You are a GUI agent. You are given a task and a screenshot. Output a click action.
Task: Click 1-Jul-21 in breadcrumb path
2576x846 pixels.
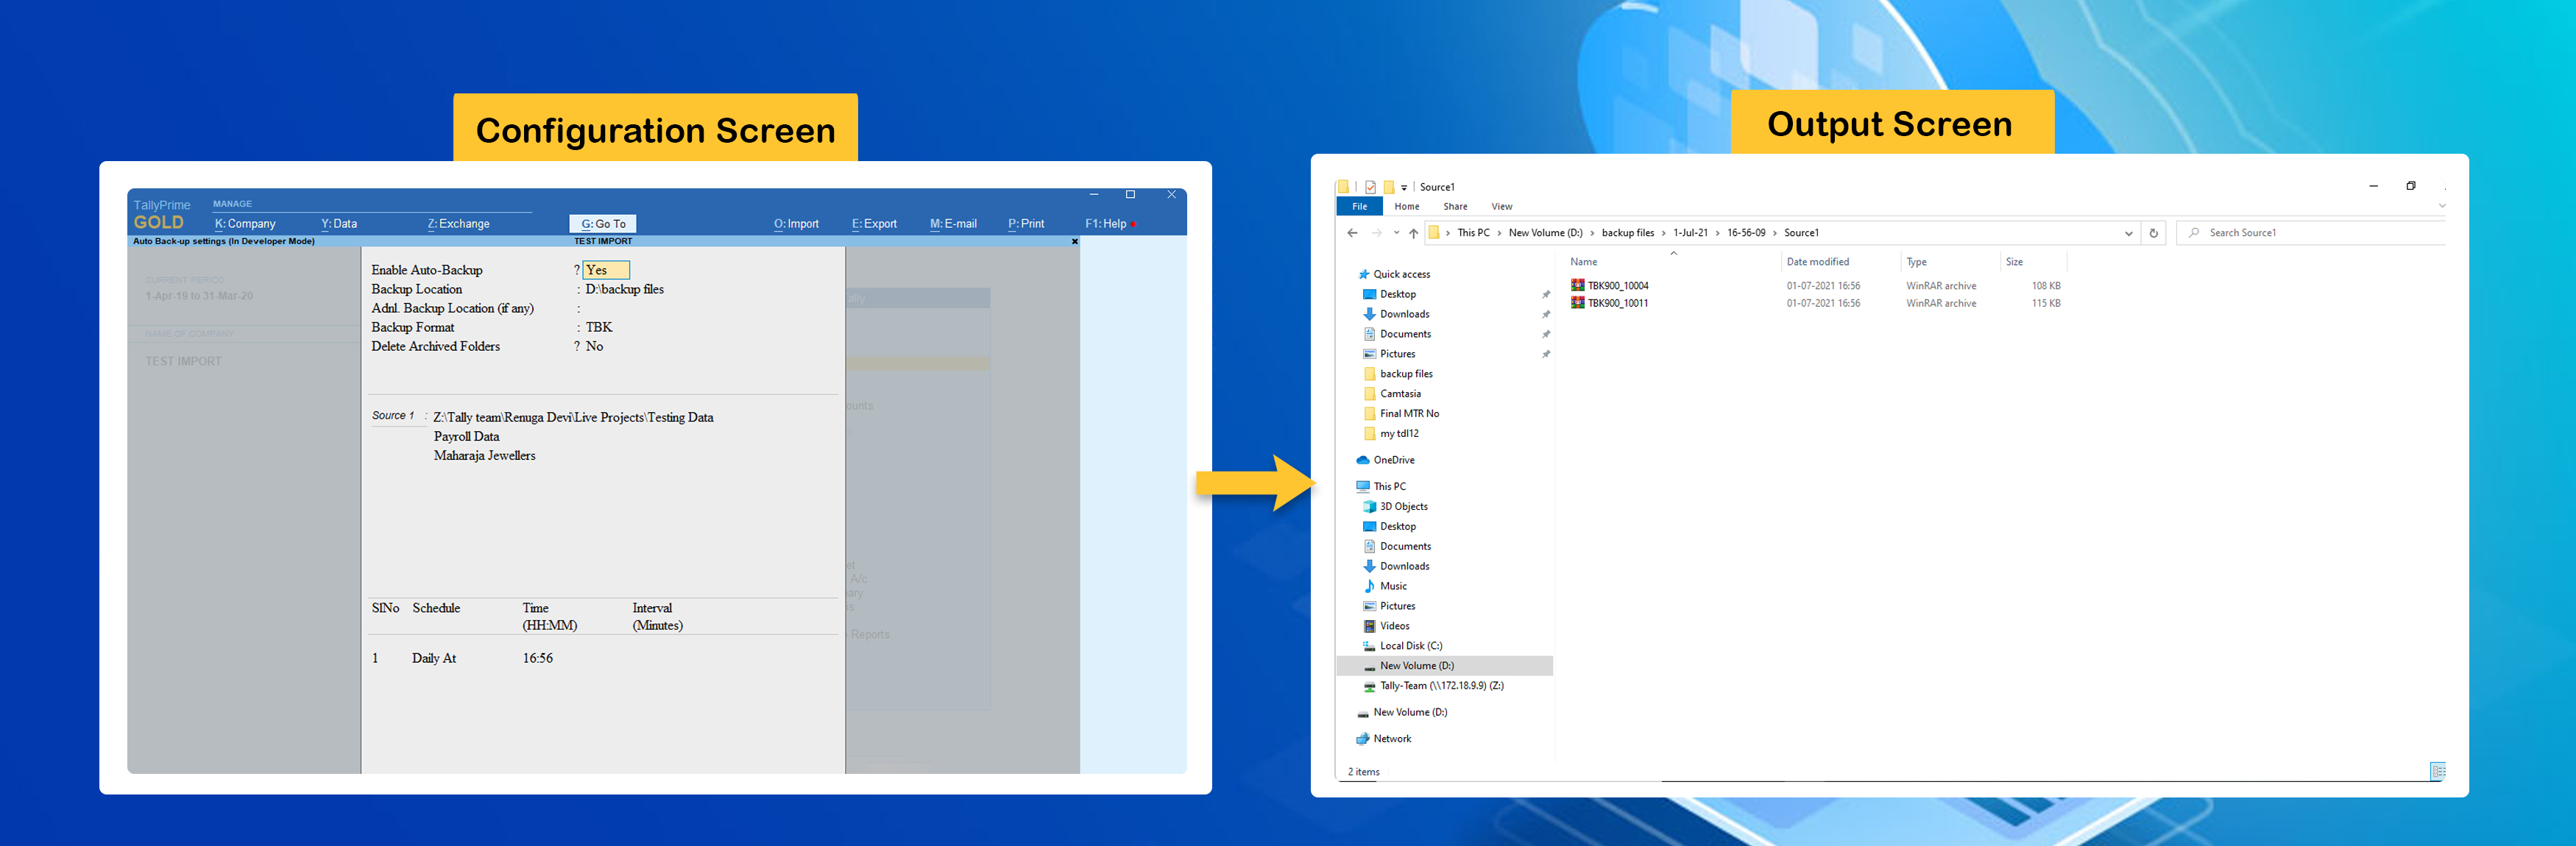pyautogui.click(x=1690, y=233)
